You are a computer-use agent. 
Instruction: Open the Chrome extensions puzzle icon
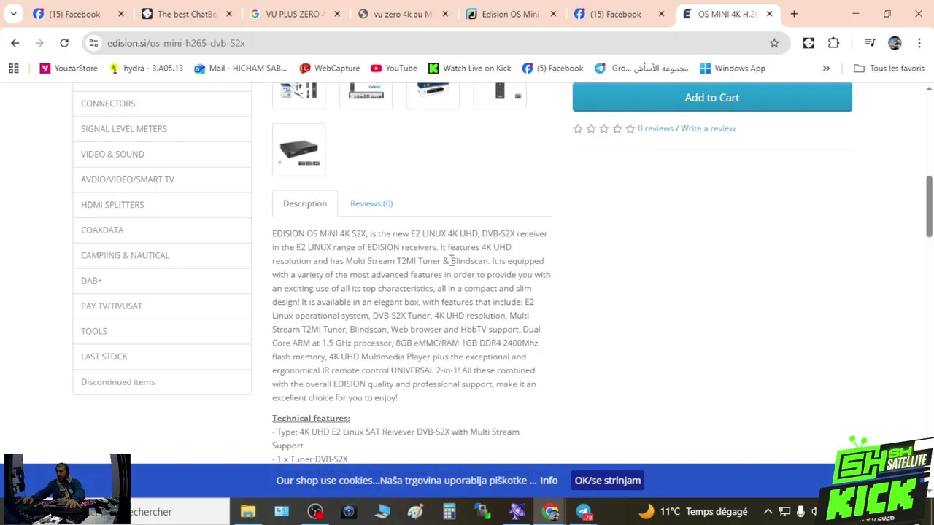[x=833, y=43]
